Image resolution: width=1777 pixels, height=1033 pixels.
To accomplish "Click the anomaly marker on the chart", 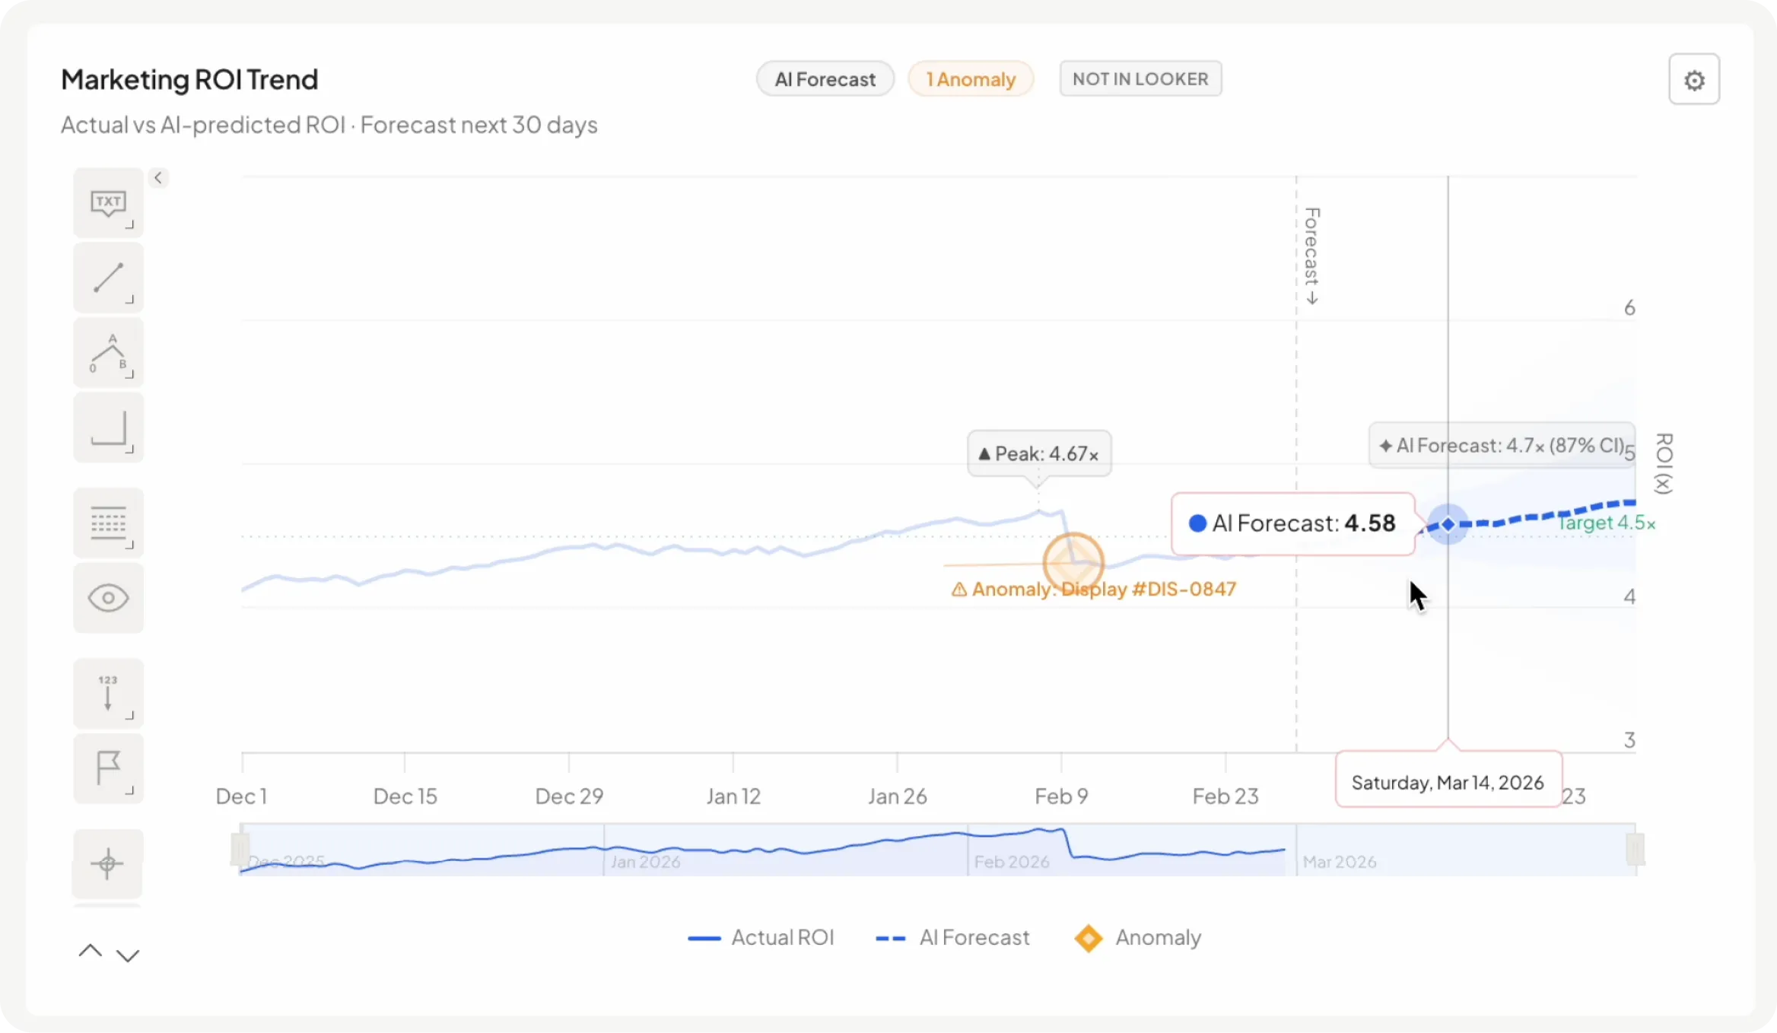I will click(1073, 564).
